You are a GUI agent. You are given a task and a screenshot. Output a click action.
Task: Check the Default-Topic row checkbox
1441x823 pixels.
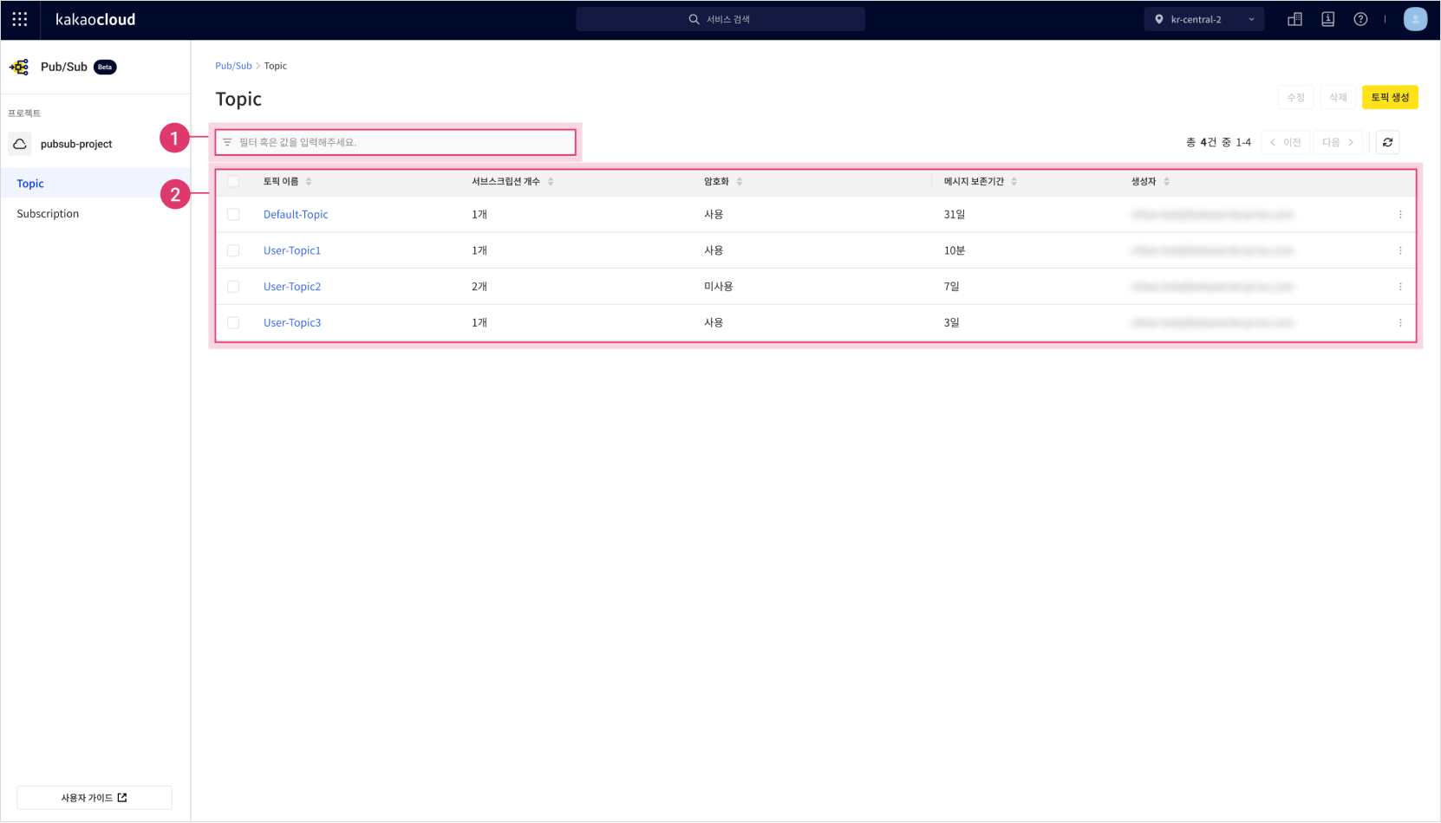[233, 214]
